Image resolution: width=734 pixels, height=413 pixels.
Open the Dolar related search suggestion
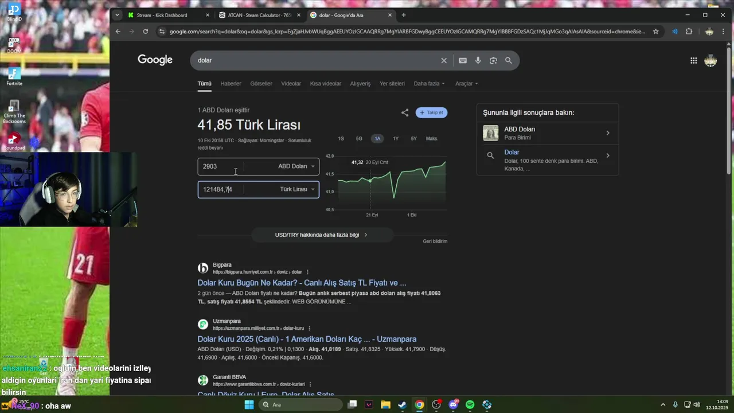click(548, 160)
